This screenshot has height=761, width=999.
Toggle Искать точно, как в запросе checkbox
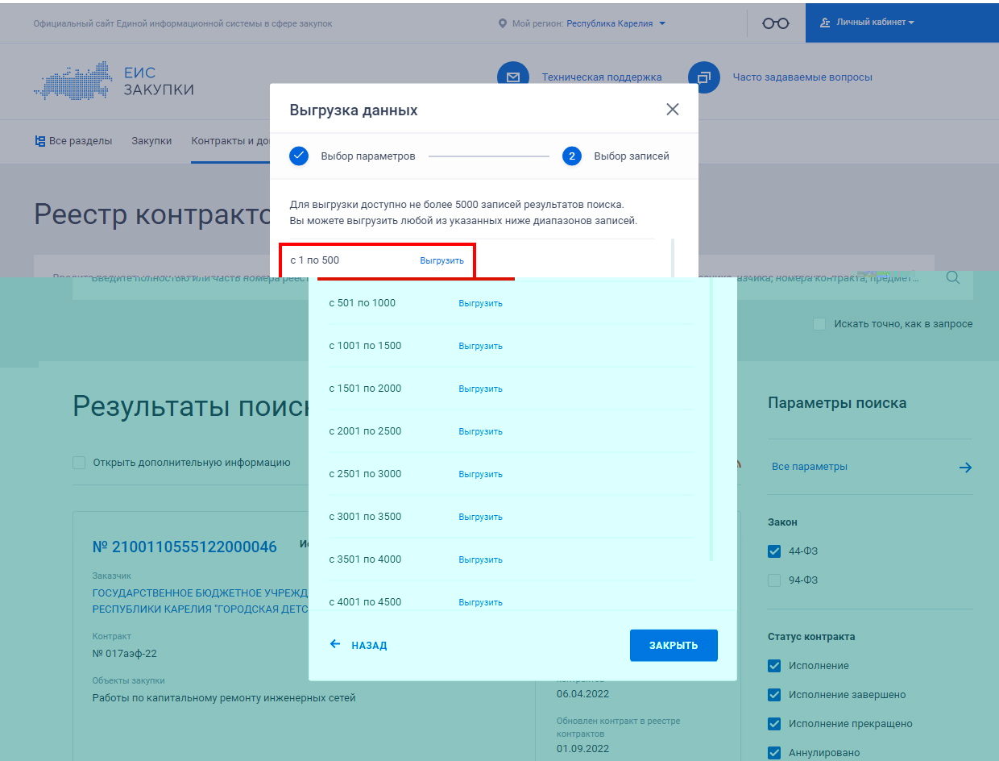[819, 324]
